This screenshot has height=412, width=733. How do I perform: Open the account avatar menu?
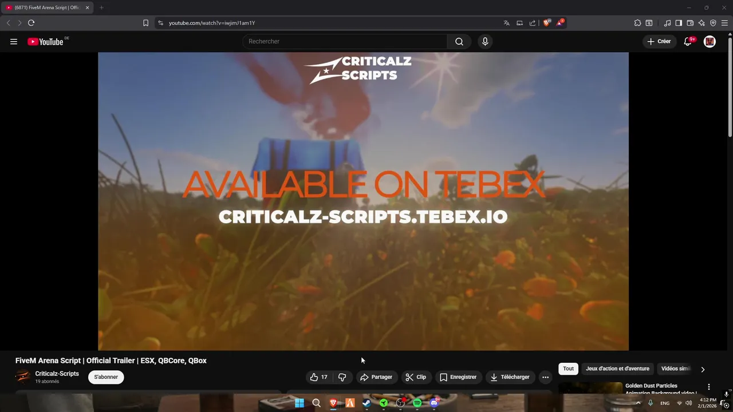(x=710, y=41)
